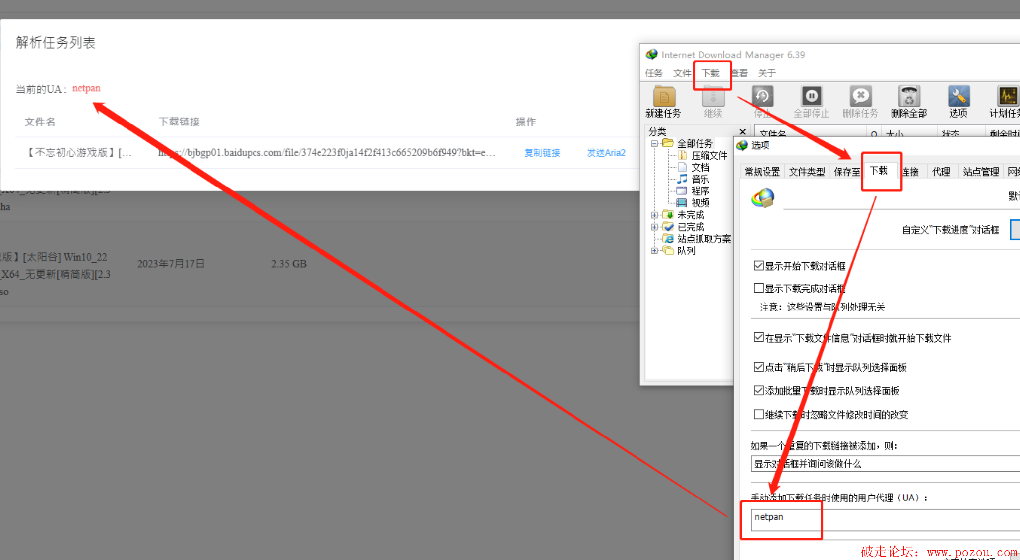Select the 程序 category icon
This screenshot has height=560, width=1020.
point(683,191)
